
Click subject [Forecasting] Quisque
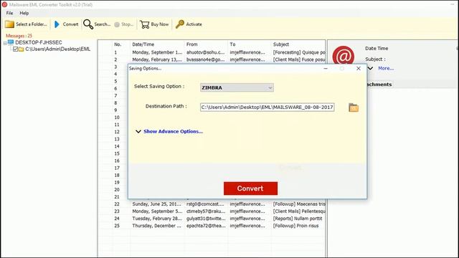click(x=299, y=52)
